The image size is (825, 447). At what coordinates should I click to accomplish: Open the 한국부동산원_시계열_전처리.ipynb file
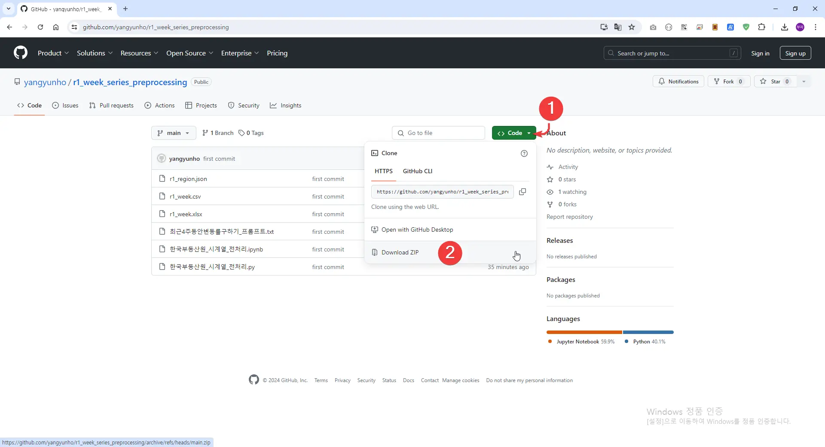(x=216, y=249)
